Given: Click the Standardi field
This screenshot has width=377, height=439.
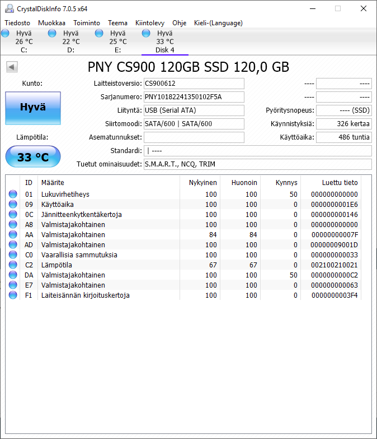Looking at the screenshot, I should tap(258, 151).
